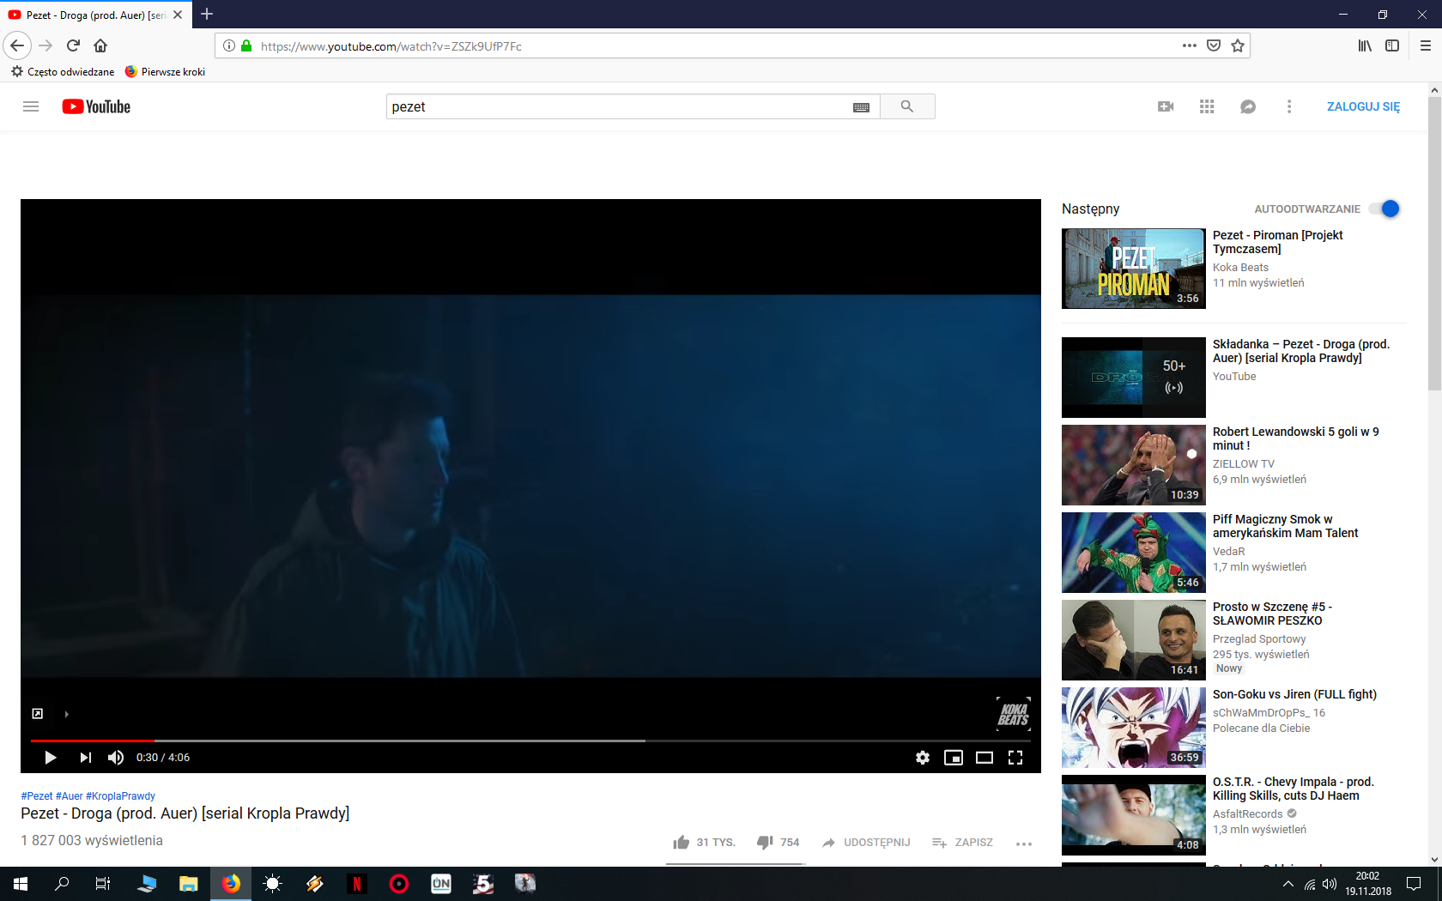Screen dimensions: 1442x901
Task: Play the video
Action: pos(50,758)
